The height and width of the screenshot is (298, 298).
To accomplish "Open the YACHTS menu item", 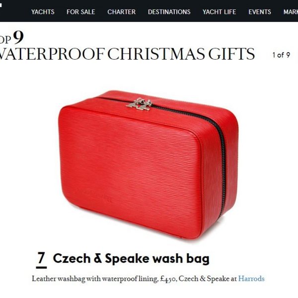I will tap(43, 12).
